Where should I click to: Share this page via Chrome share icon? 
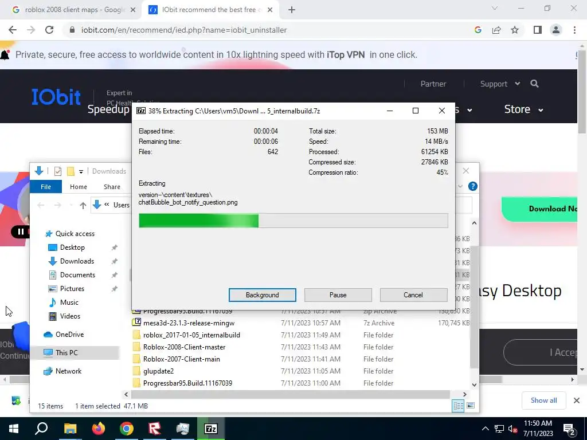coord(496,30)
